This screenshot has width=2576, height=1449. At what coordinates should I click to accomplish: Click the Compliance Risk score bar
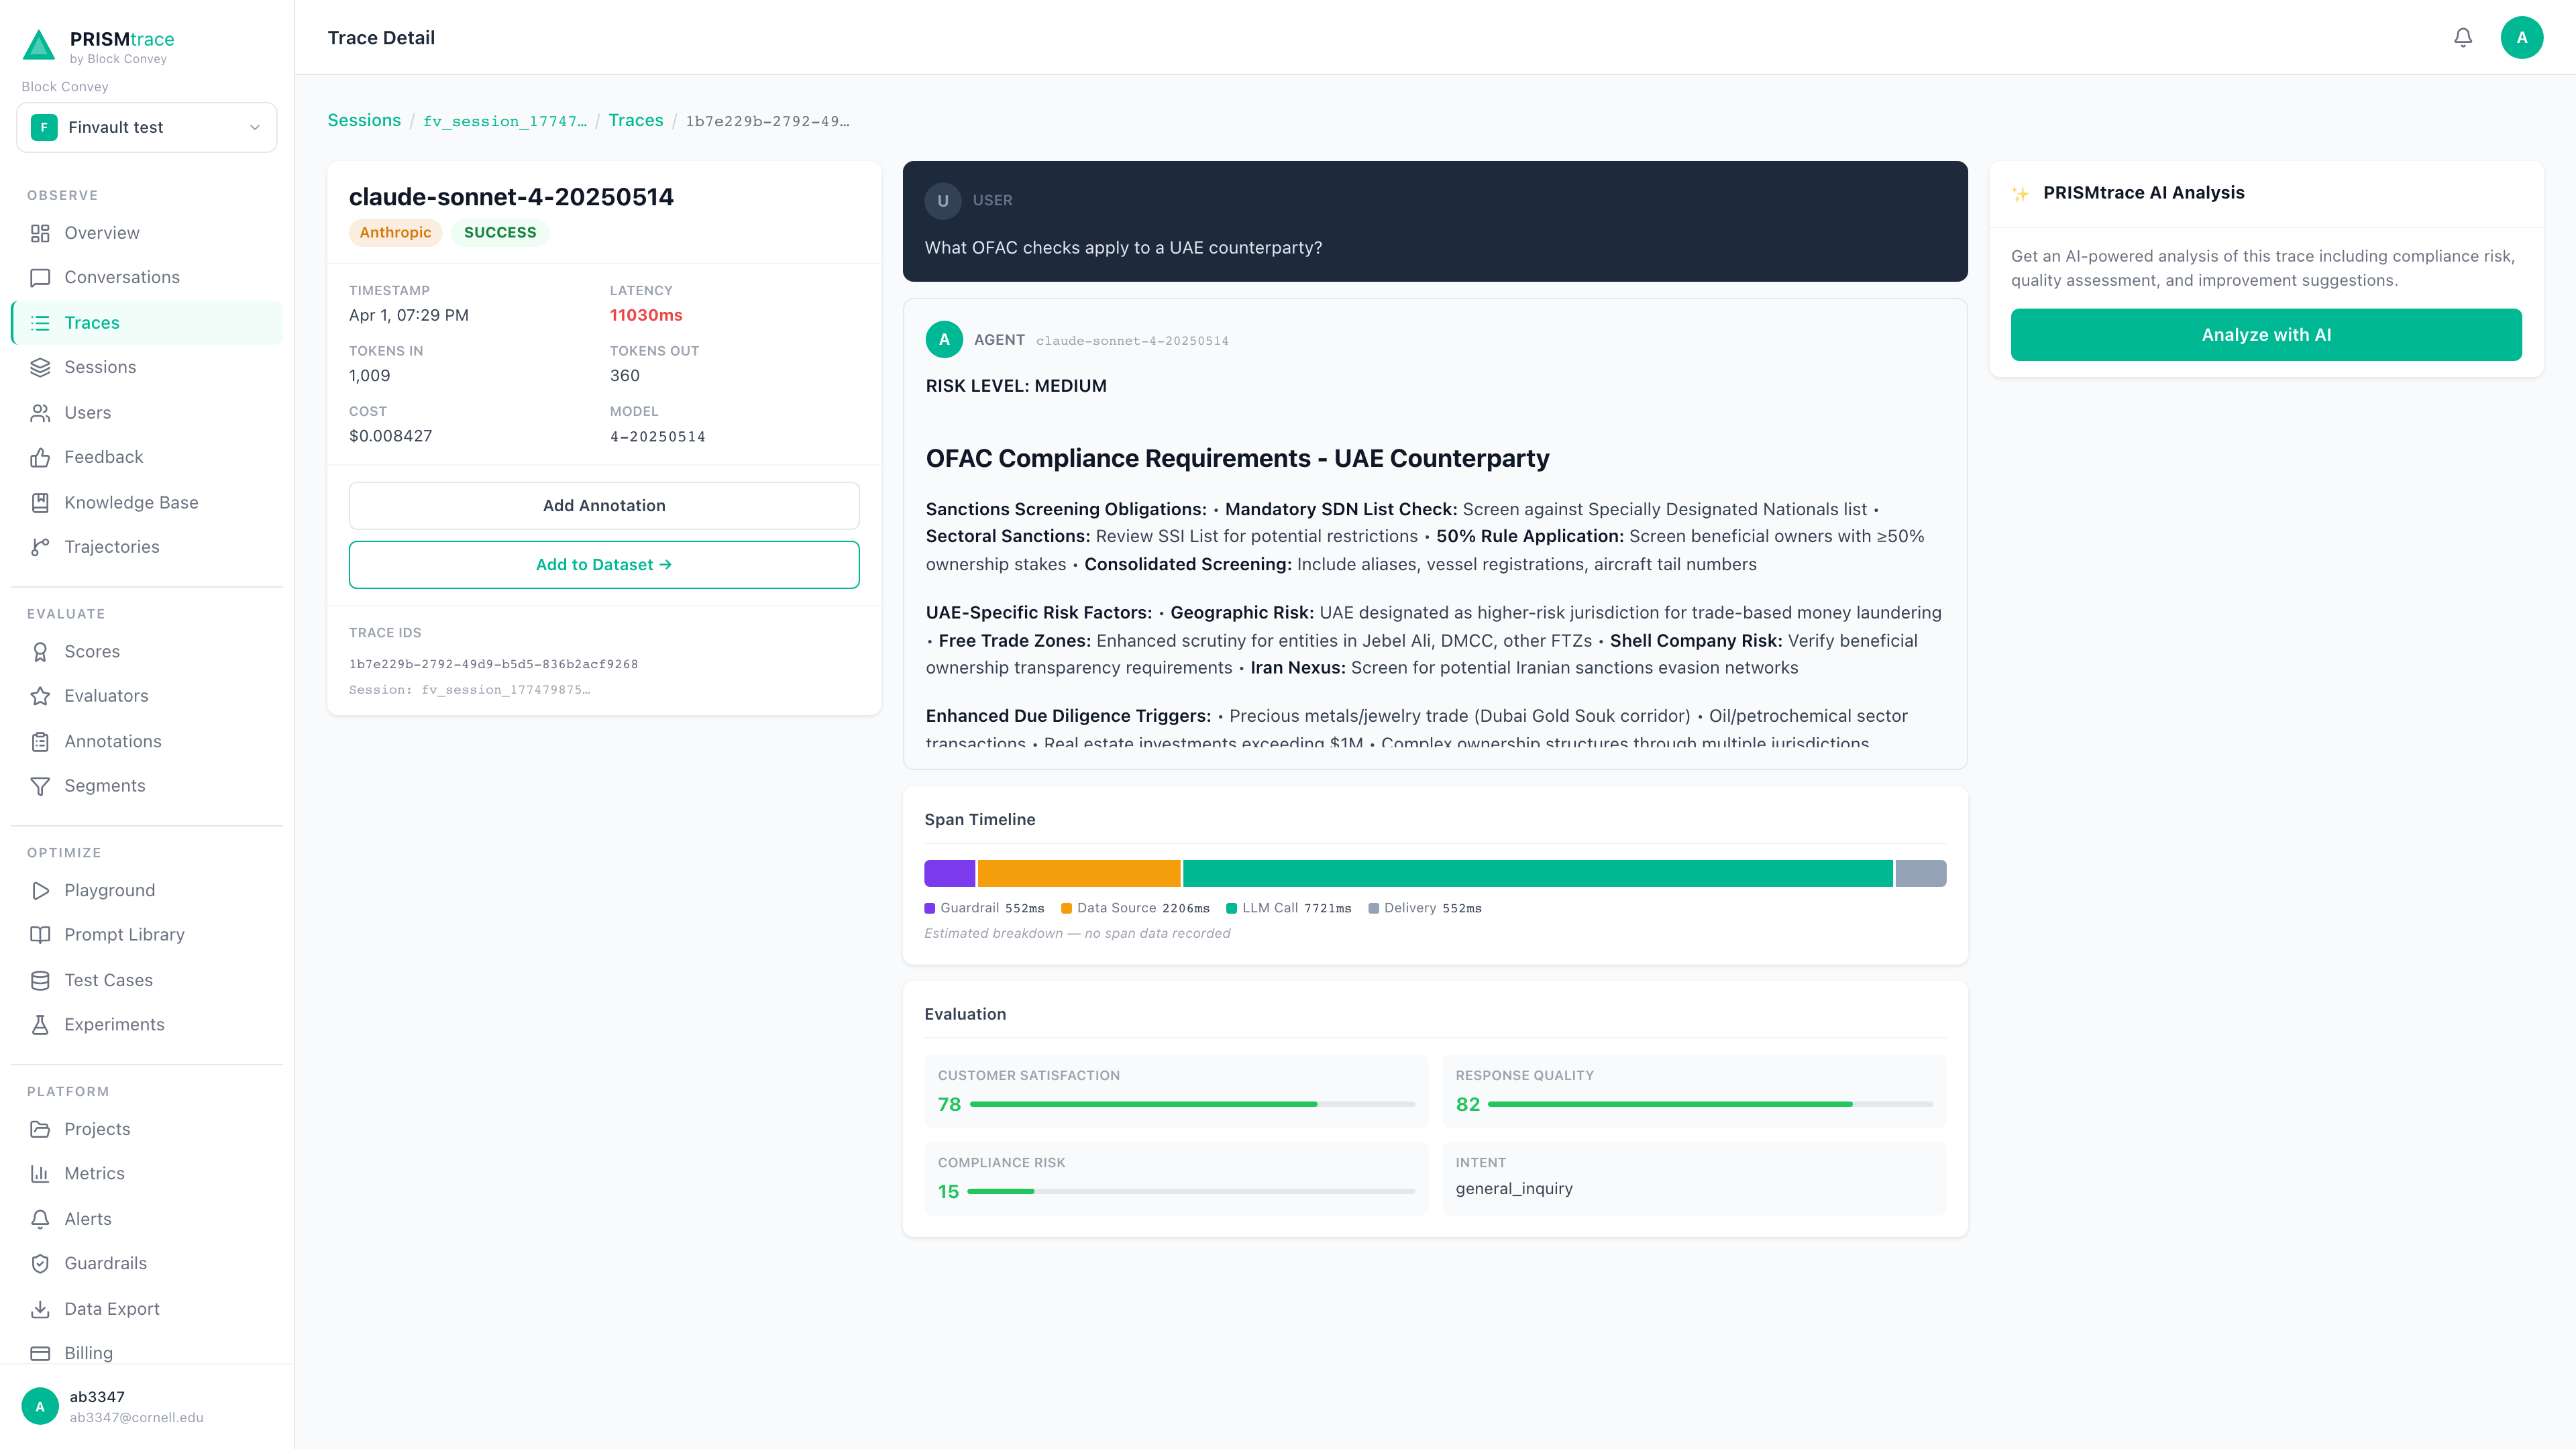click(x=1191, y=1191)
